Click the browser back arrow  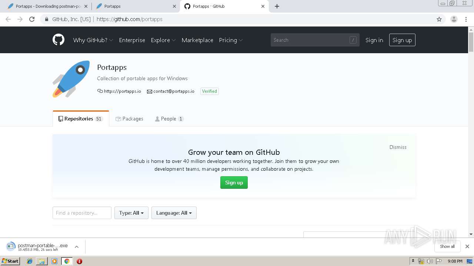[8, 19]
